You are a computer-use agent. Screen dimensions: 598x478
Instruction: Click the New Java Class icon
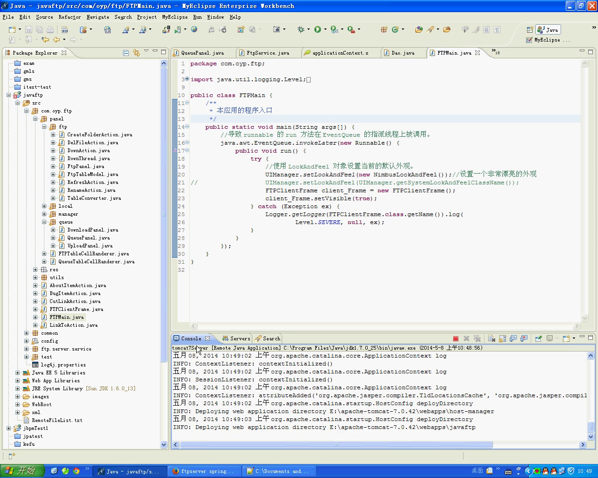click(x=395, y=29)
